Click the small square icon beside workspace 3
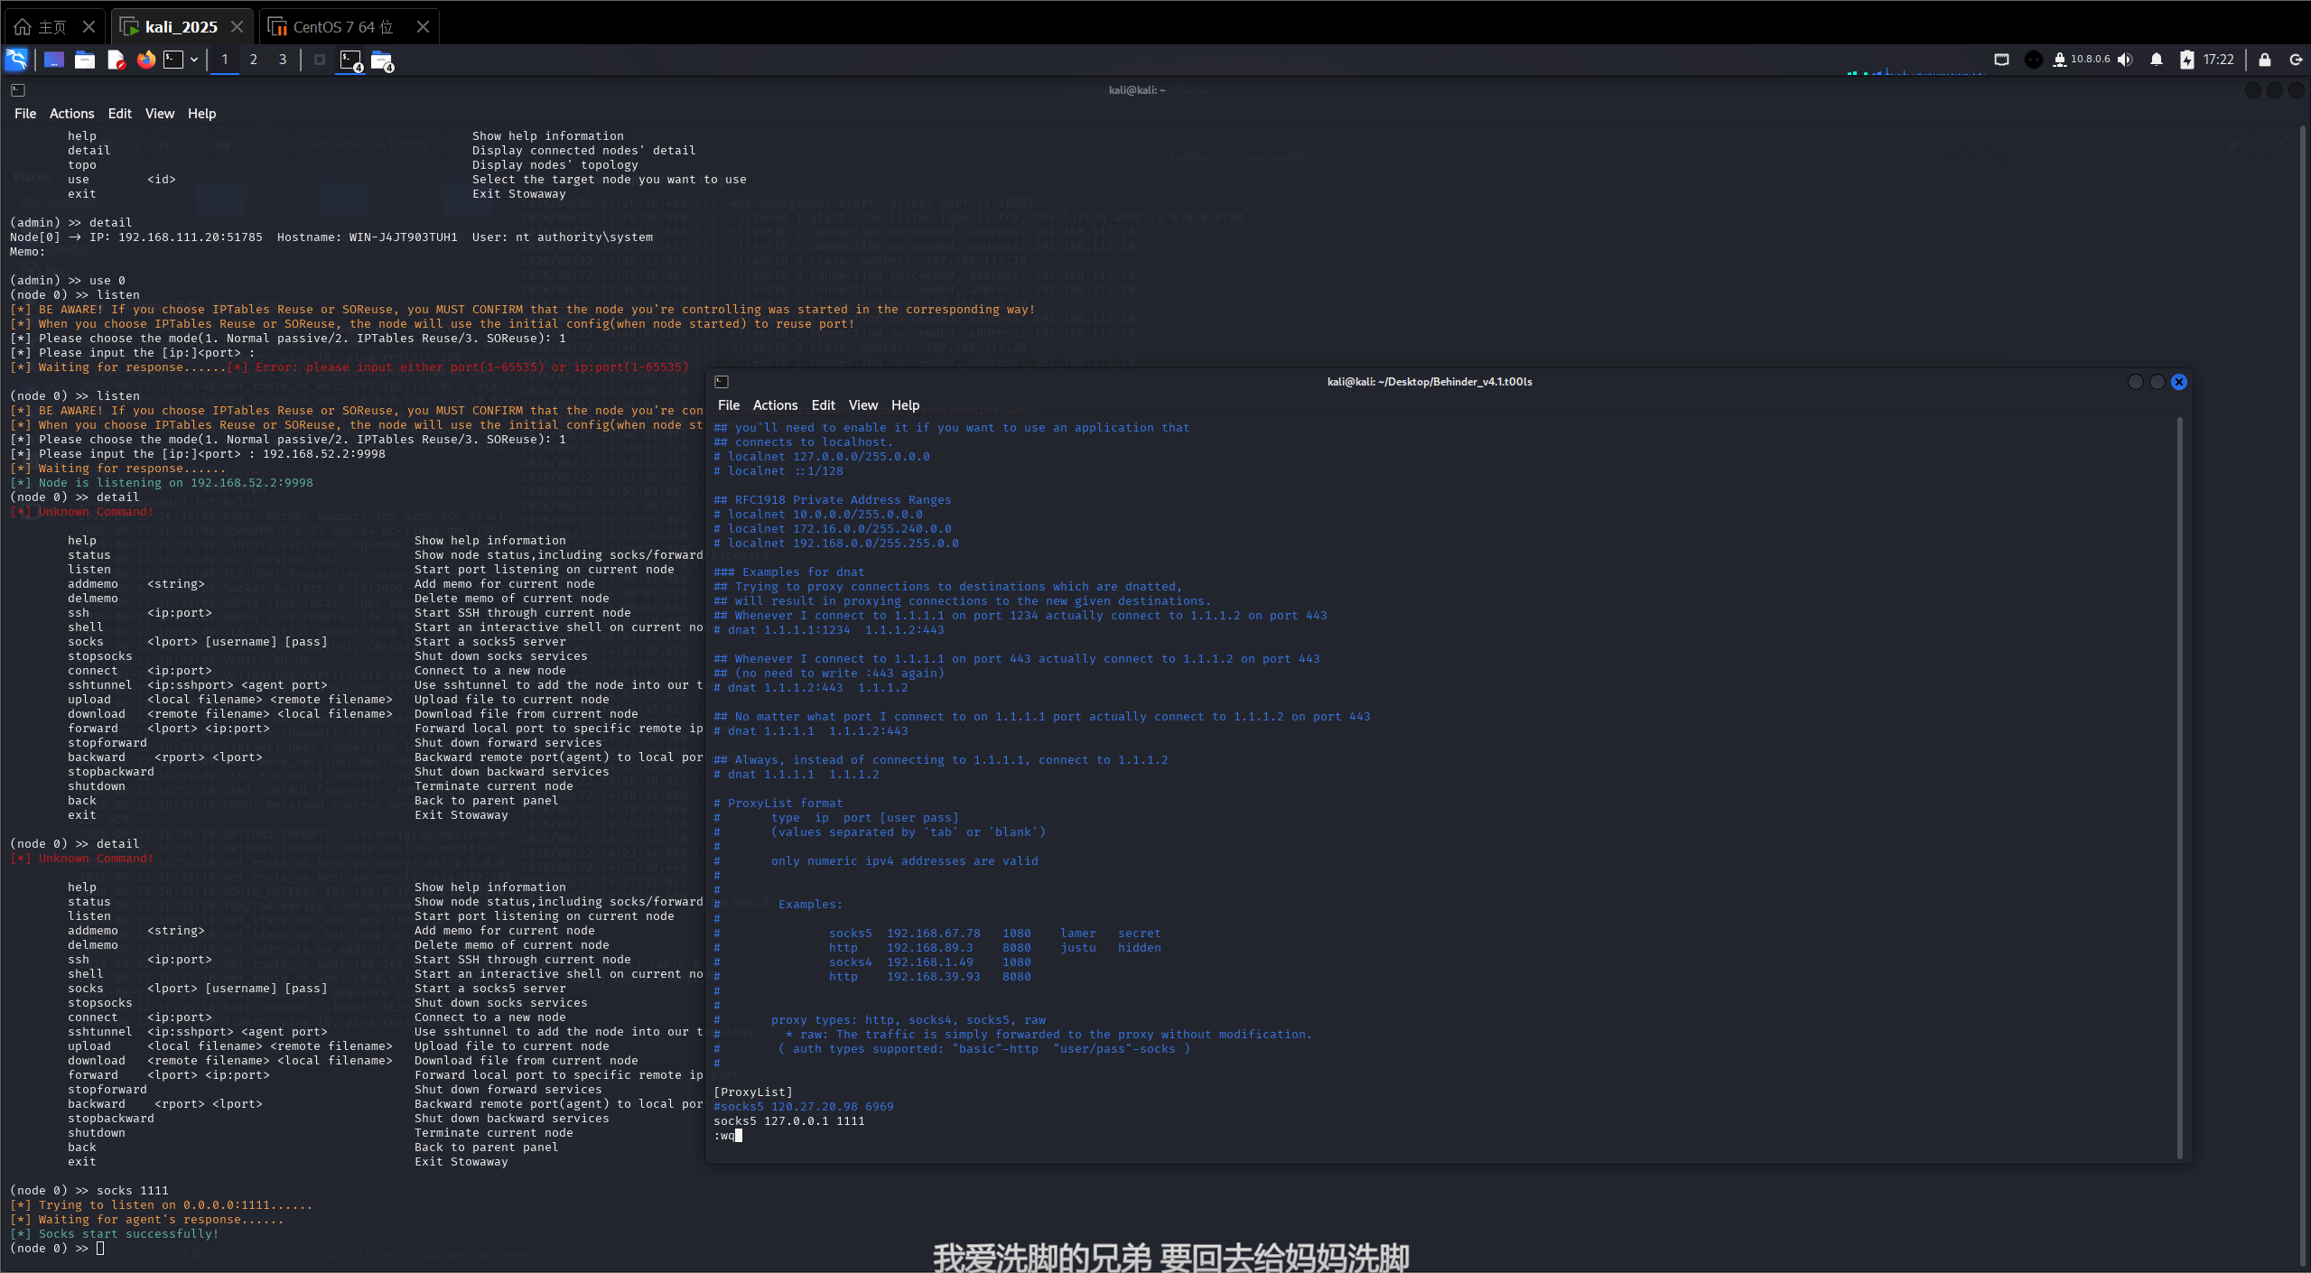Image resolution: width=2311 pixels, height=1273 pixels. point(319,60)
